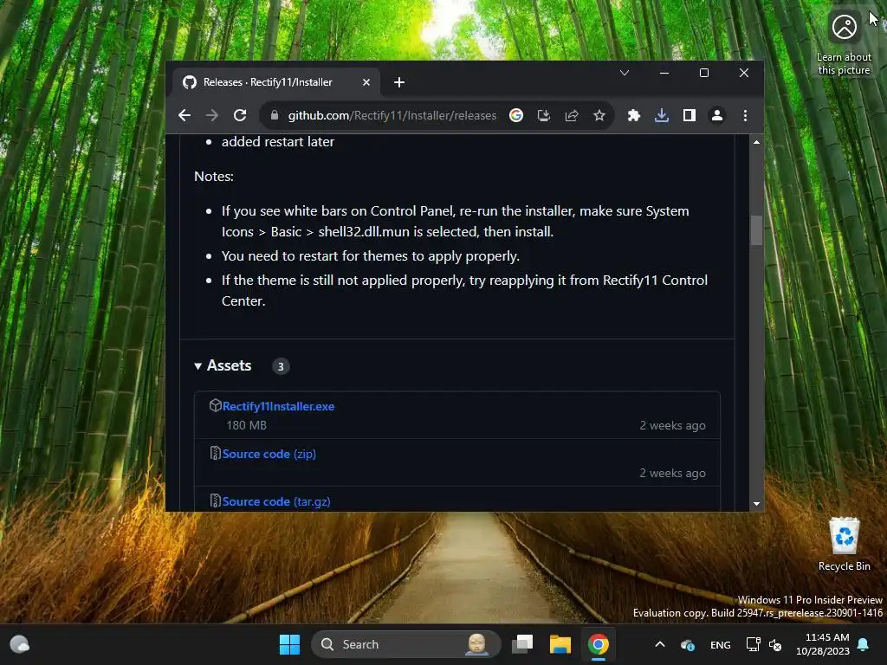Screen dimensions: 887x665
Task: Download Rectify11Installer.exe
Action: point(278,406)
